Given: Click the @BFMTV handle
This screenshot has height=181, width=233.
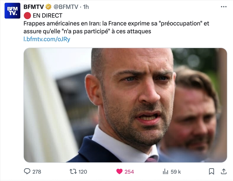Looking at the screenshot, I should click(x=66, y=7).
